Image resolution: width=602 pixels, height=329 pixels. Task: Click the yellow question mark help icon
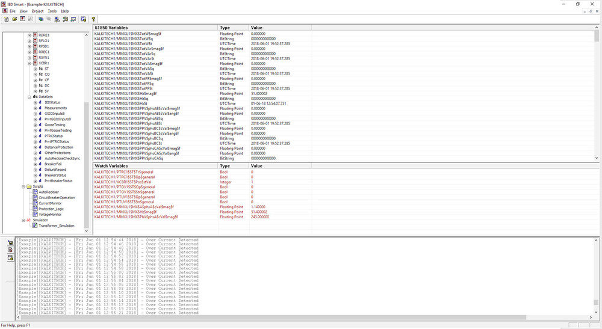point(93,19)
